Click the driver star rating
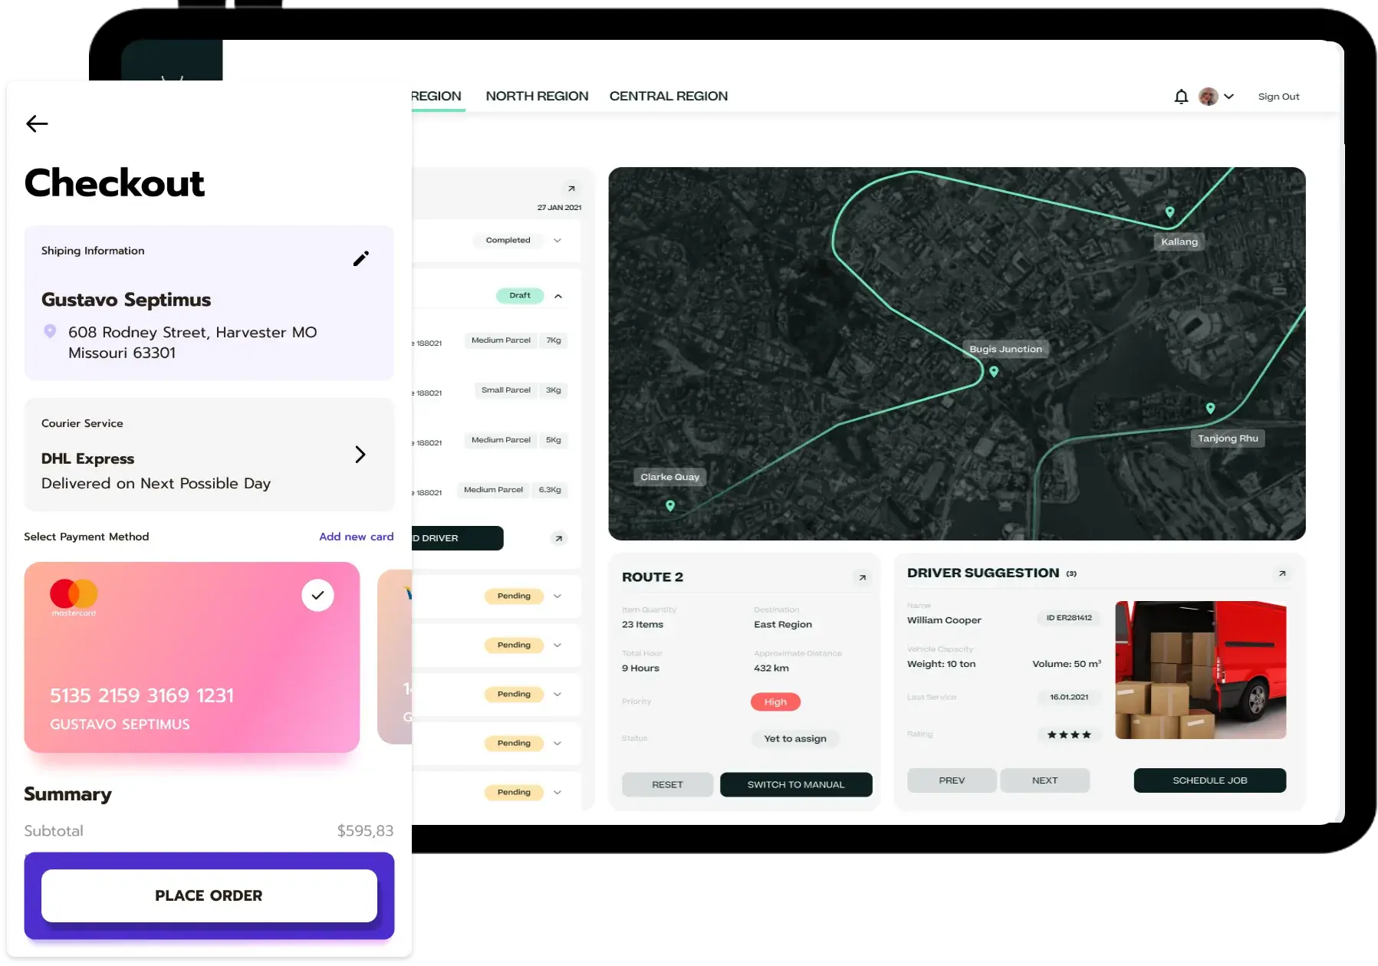Viewport: 1378px width, 966px height. point(1069,734)
